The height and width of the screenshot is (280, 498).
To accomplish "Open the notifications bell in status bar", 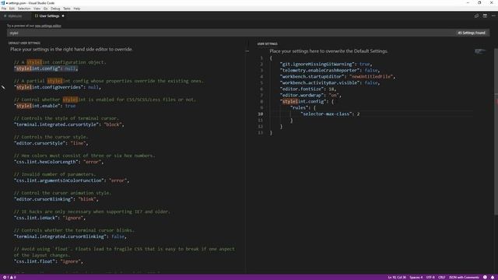I will (493, 277).
